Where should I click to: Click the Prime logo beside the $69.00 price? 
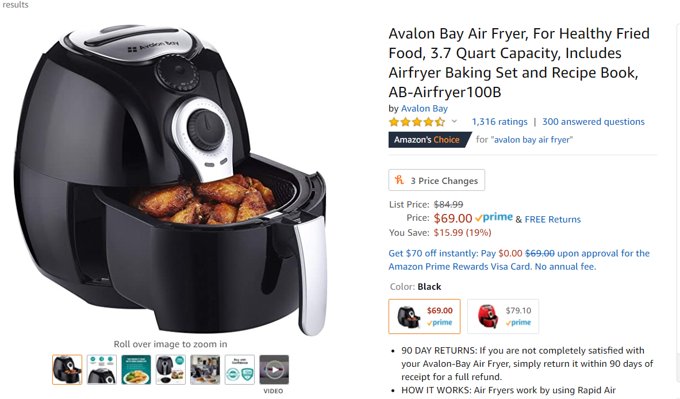494,218
